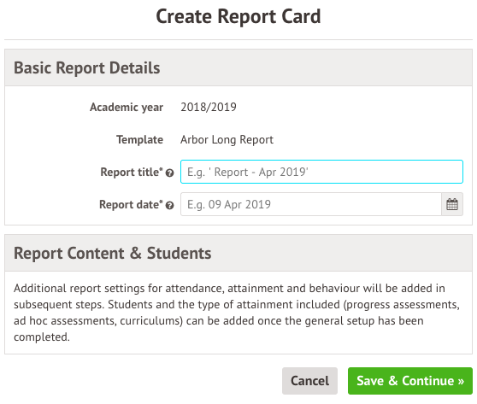Click the 2018/2019 academic year value
Image resolution: width=477 pixels, height=404 pixels.
pos(209,107)
